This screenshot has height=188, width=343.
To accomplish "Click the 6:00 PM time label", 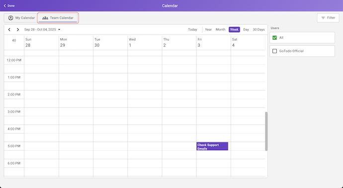I will point(14,163).
